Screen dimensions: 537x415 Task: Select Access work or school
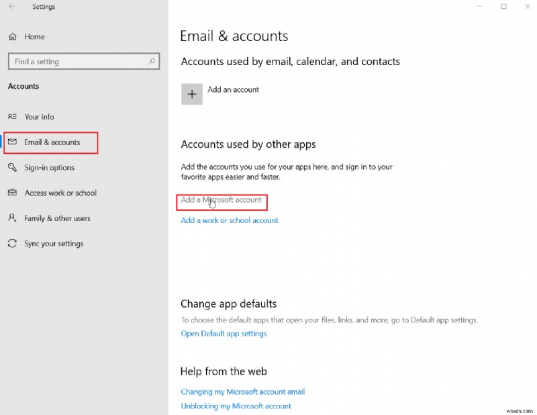60,193
